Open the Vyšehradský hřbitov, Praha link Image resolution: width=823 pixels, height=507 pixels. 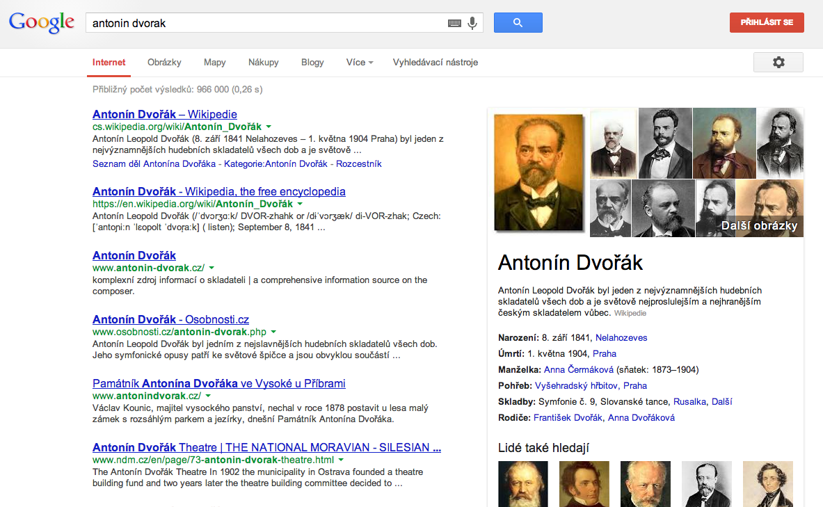click(591, 386)
